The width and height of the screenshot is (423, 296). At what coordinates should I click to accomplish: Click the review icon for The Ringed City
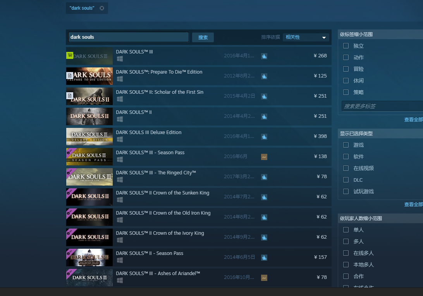[264, 177]
